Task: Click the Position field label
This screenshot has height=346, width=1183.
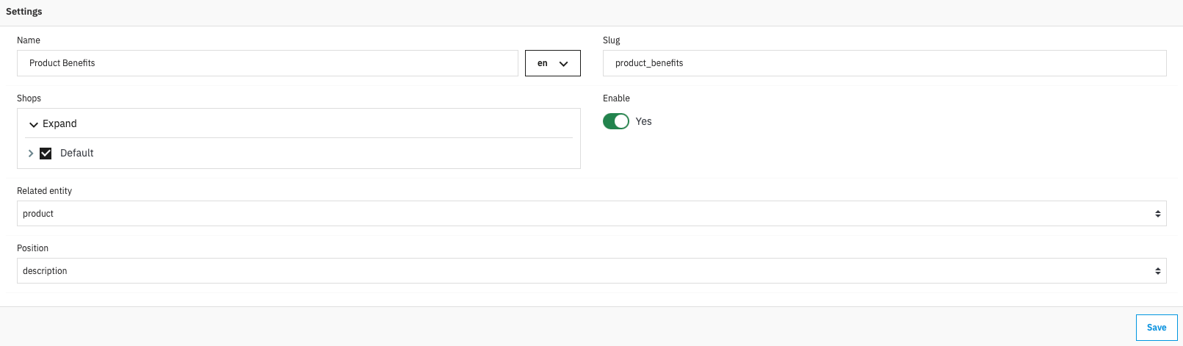Action: [x=32, y=248]
